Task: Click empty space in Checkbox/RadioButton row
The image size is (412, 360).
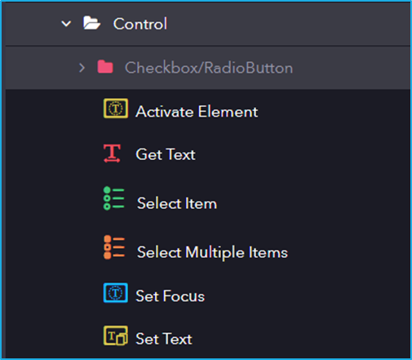Action: coord(351,68)
